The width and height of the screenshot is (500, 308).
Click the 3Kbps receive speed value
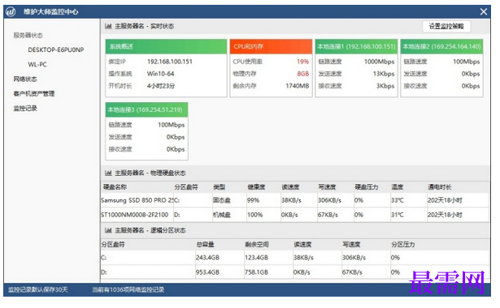click(x=385, y=86)
